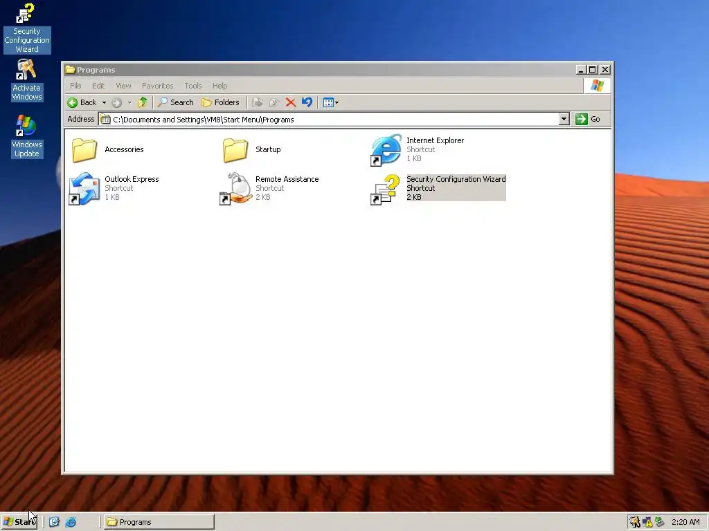The width and height of the screenshot is (709, 531).
Task: Open the Tools menu
Action: point(193,86)
